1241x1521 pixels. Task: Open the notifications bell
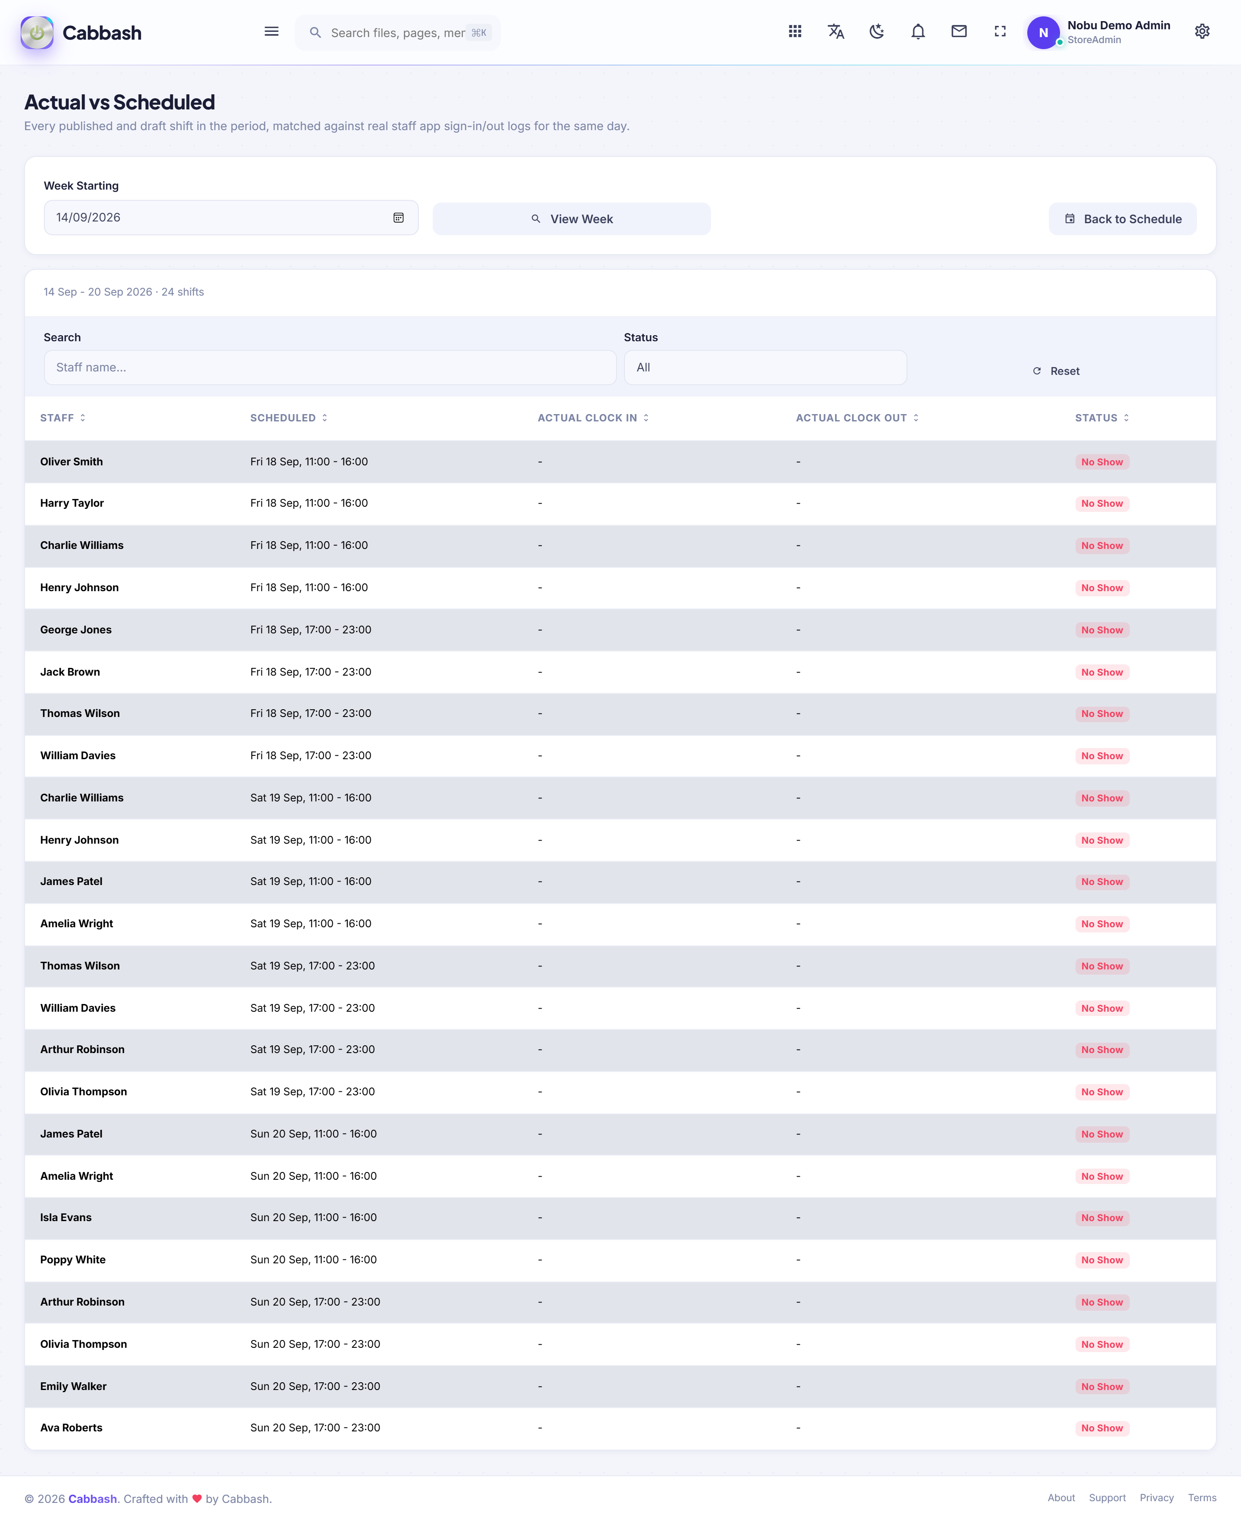[918, 31]
